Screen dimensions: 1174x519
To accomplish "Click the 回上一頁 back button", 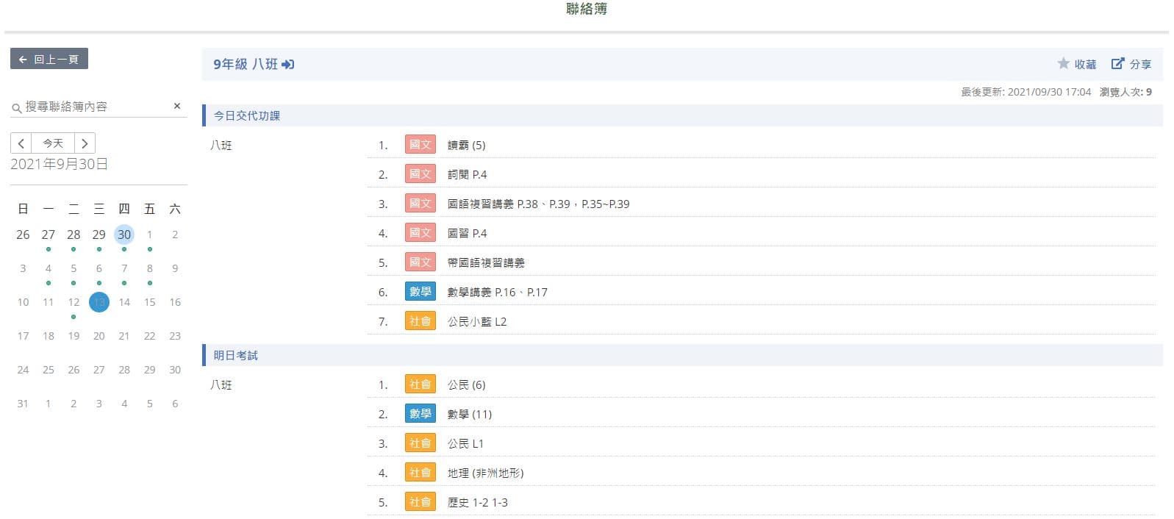I will tap(49, 59).
